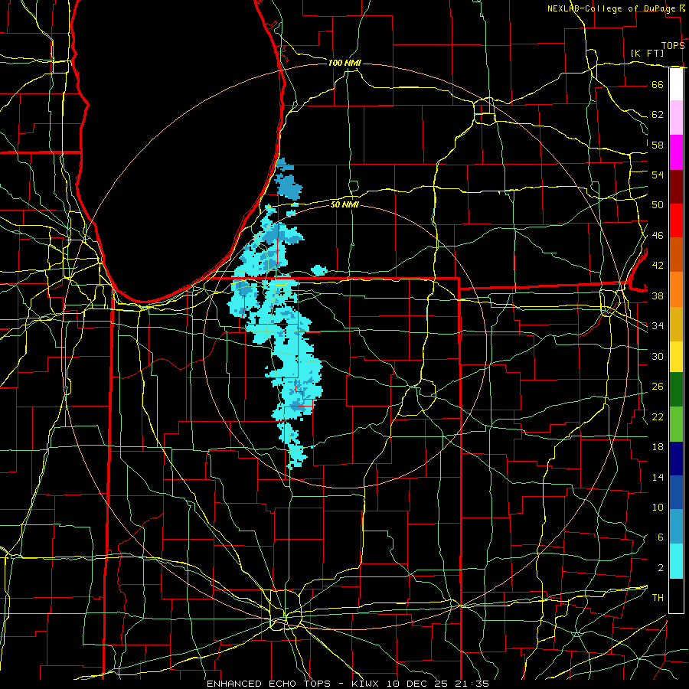This screenshot has height=689, width=689.
Task: Click the steel blue 14 K FT swatch
Action: 676,527
